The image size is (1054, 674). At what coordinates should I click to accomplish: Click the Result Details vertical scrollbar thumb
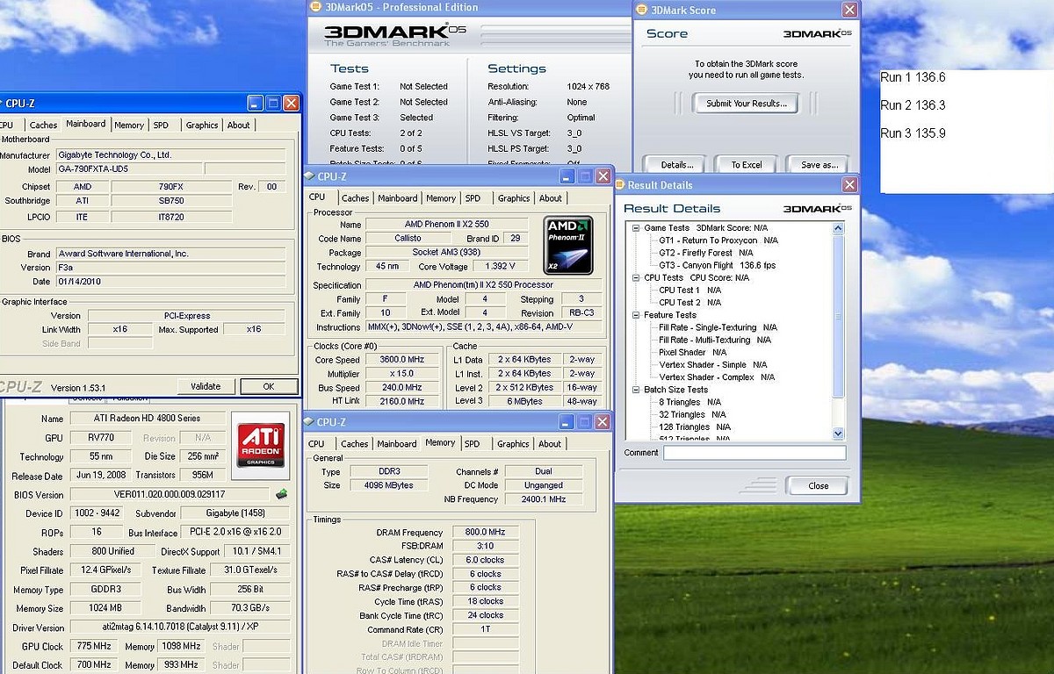[x=838, y=316]
